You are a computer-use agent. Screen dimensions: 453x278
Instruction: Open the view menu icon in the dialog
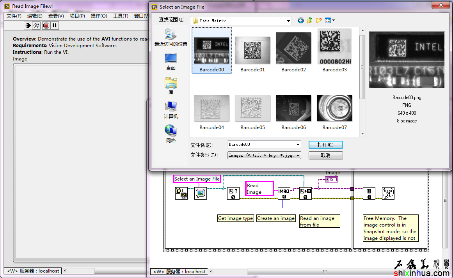[330, 21]
